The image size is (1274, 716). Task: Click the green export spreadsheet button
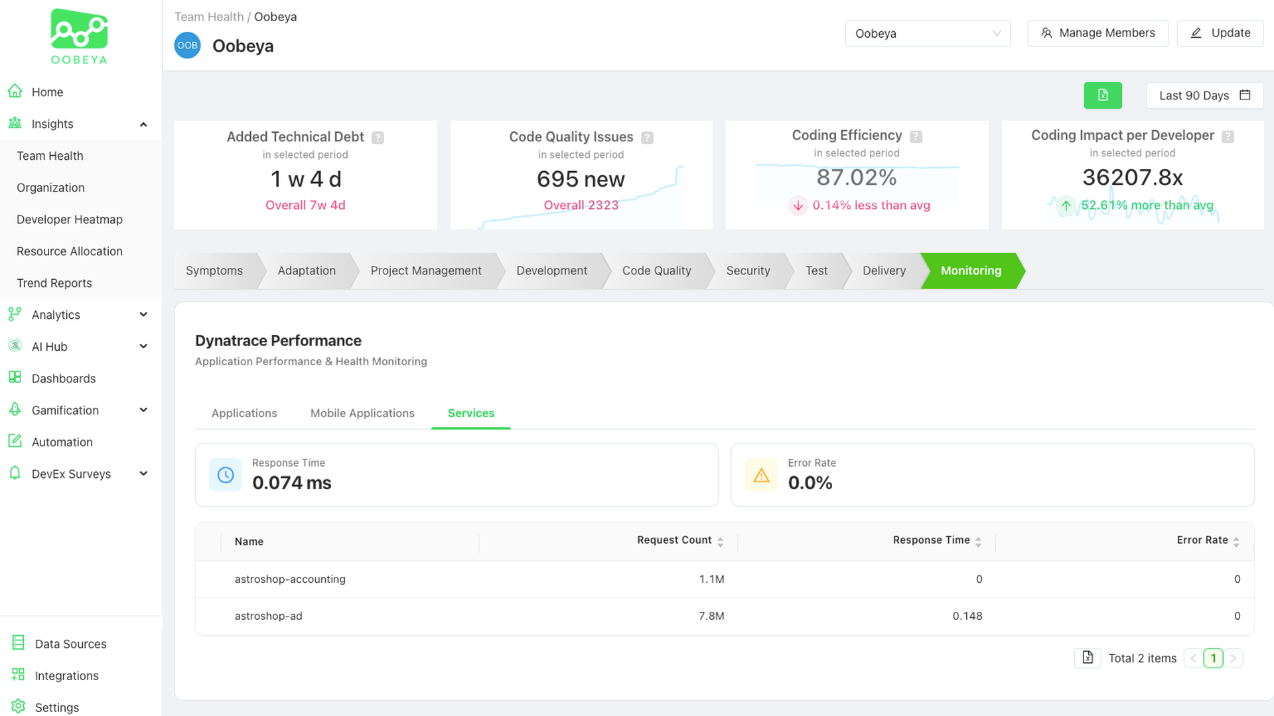(x=1103, y=95)
